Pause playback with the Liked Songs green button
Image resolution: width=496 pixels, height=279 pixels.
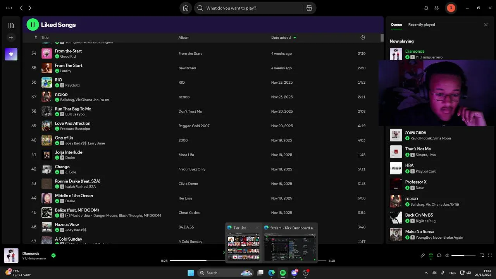click(33, 24)
